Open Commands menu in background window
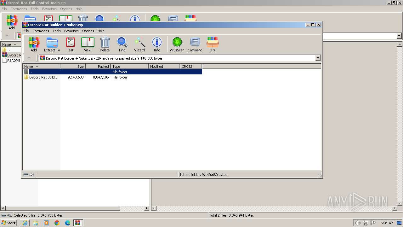Screen dimensions: 403x227 19,9
